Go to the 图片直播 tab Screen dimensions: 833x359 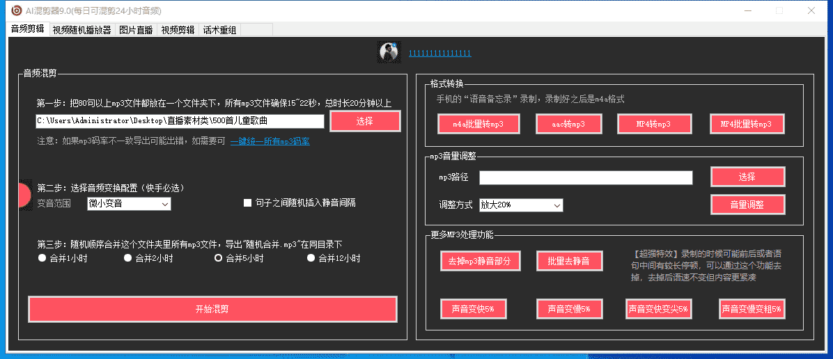[x=136, y=30]
